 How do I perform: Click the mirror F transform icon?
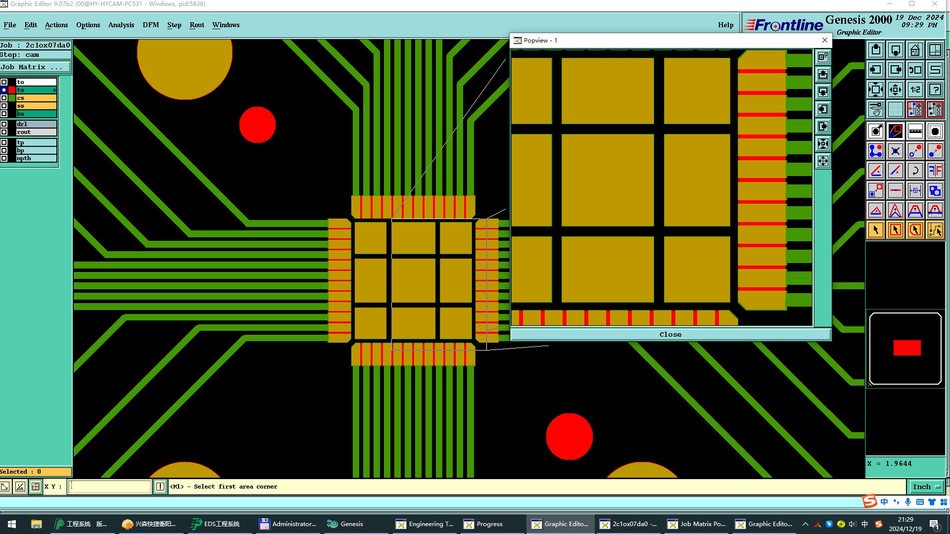(935, 171)
